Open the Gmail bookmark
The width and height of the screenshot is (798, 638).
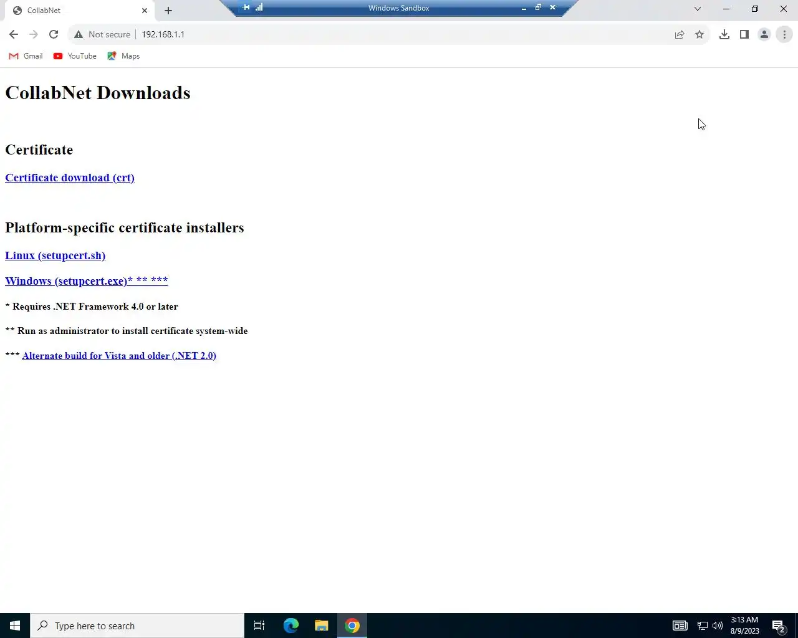26,56
